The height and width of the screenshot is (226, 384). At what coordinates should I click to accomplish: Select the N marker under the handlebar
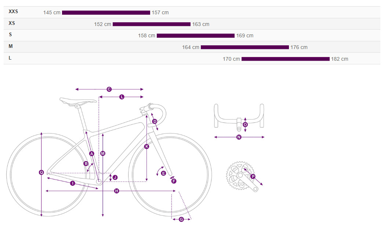click(239, 137)
